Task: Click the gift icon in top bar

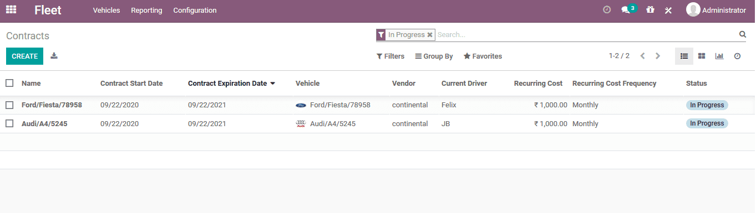Action: tap(650, 10)
